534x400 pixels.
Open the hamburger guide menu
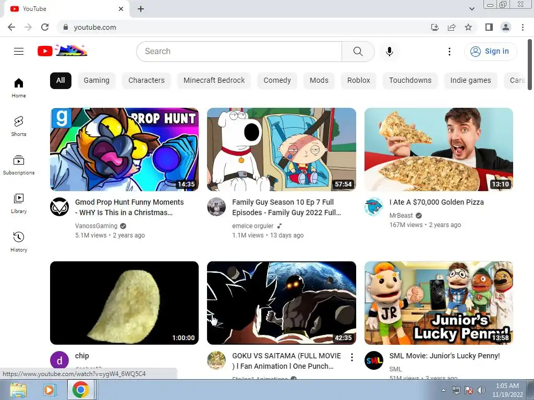[19, 52]
